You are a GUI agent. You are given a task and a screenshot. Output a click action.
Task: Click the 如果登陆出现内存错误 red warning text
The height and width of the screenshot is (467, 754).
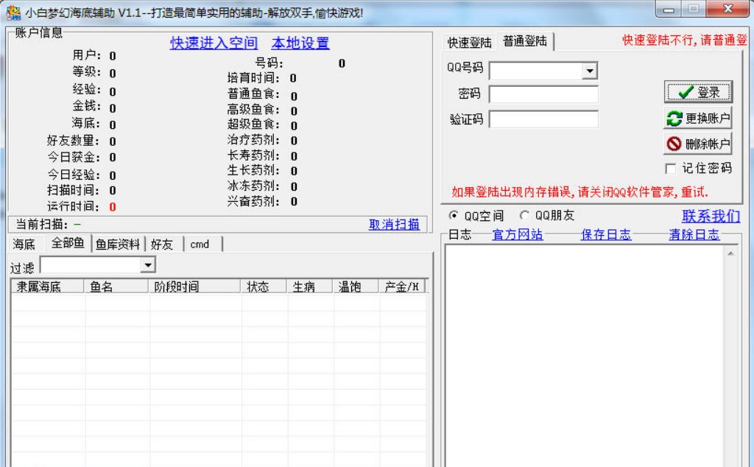point(579,192)
